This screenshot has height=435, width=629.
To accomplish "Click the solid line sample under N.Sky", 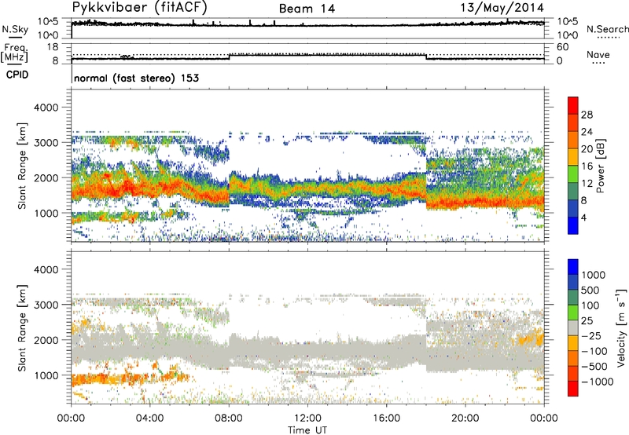I will pos(15,38).
